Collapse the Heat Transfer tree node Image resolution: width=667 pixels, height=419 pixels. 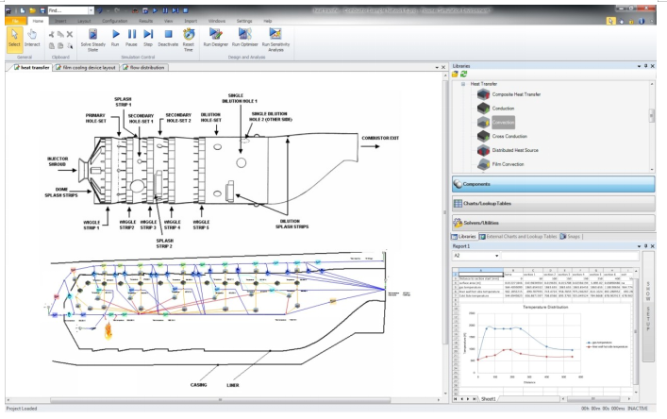tap(463, 84)
